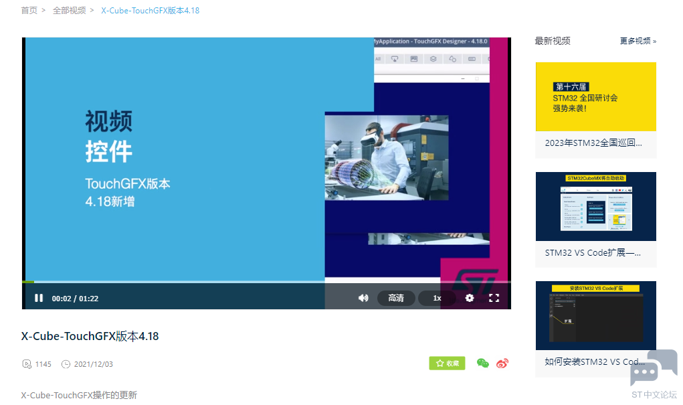Open the 高清 quality selector
The image size is (683, 405).
[x=396, y=298]
